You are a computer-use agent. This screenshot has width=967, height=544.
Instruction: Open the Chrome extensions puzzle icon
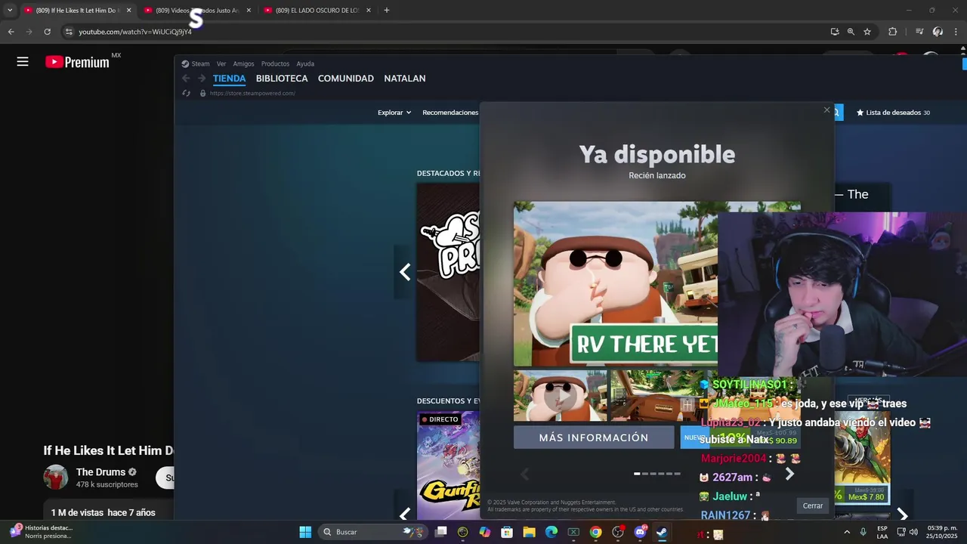click(892, 32)
